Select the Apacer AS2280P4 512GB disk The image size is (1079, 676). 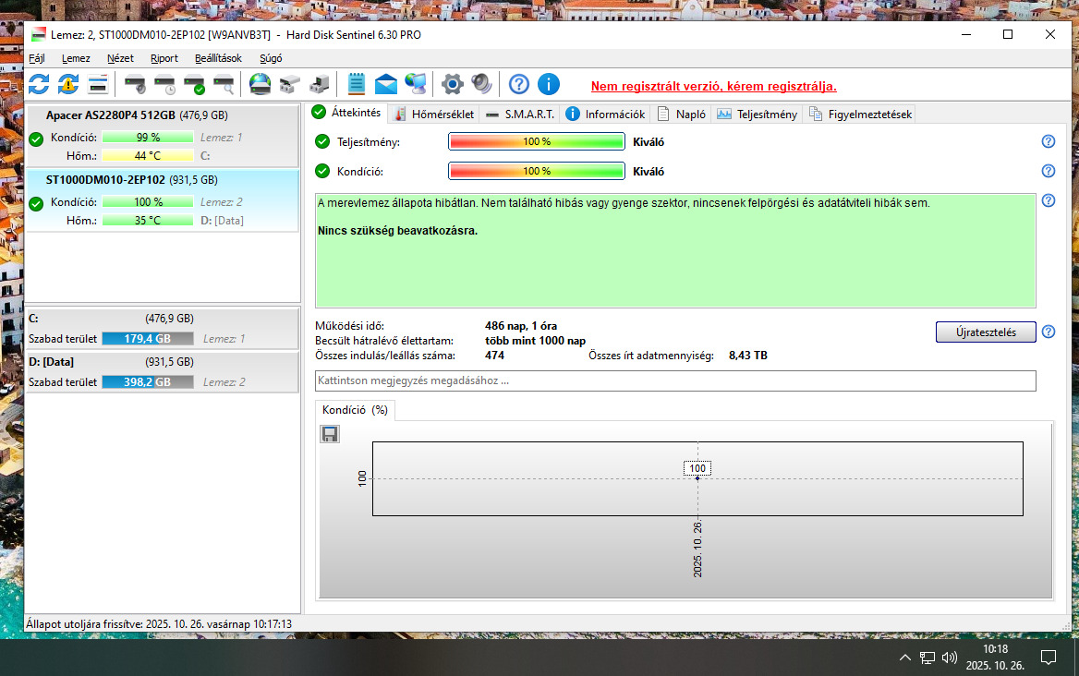tap(163, 136)
